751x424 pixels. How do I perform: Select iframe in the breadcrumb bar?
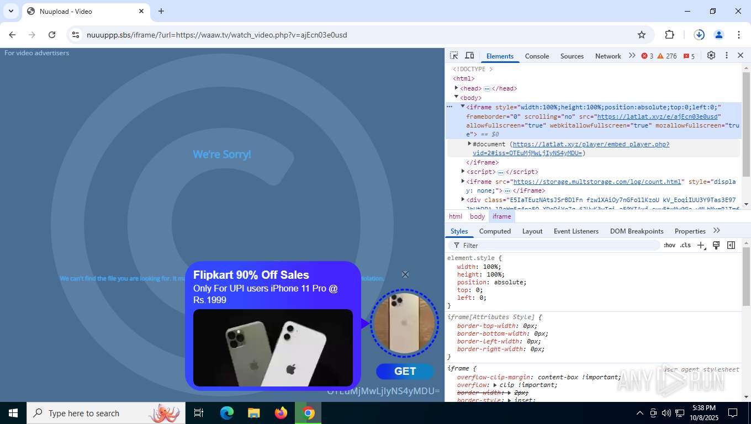pos(501,216)
